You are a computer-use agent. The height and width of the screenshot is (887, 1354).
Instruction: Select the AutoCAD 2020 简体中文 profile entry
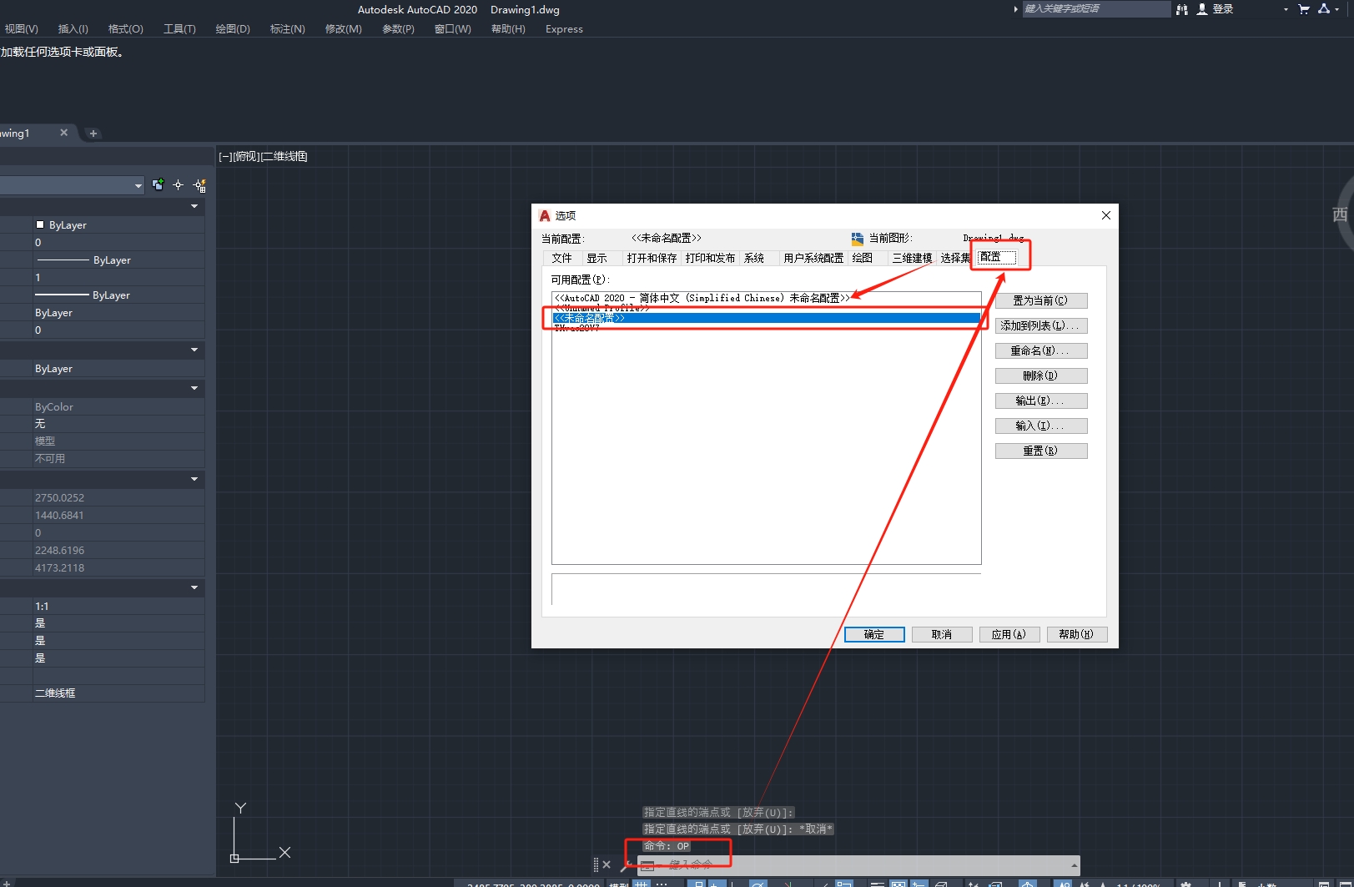701,298
